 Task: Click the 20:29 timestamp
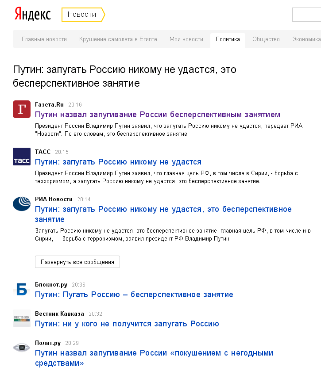pyautogui.click(x=72, y=343)
